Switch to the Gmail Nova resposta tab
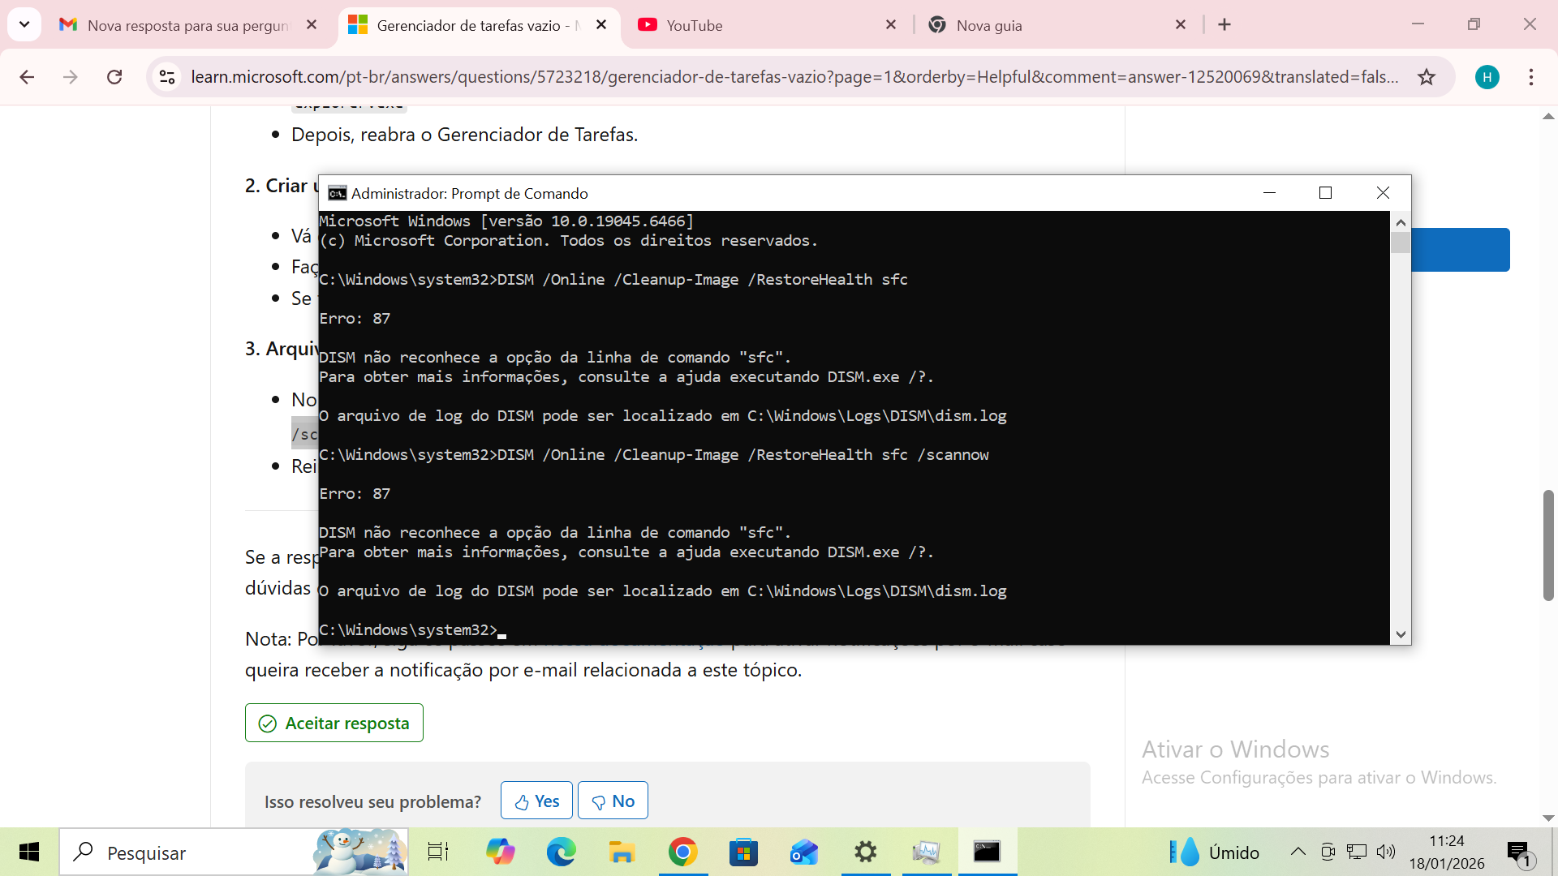 pos(187,25)
